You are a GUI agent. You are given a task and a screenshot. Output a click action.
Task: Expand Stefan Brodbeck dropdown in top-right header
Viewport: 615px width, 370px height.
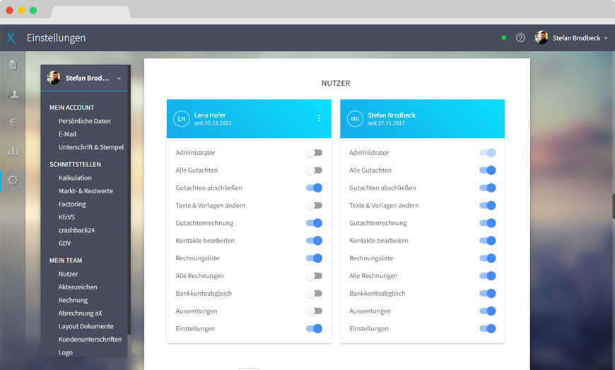point(606,38)
